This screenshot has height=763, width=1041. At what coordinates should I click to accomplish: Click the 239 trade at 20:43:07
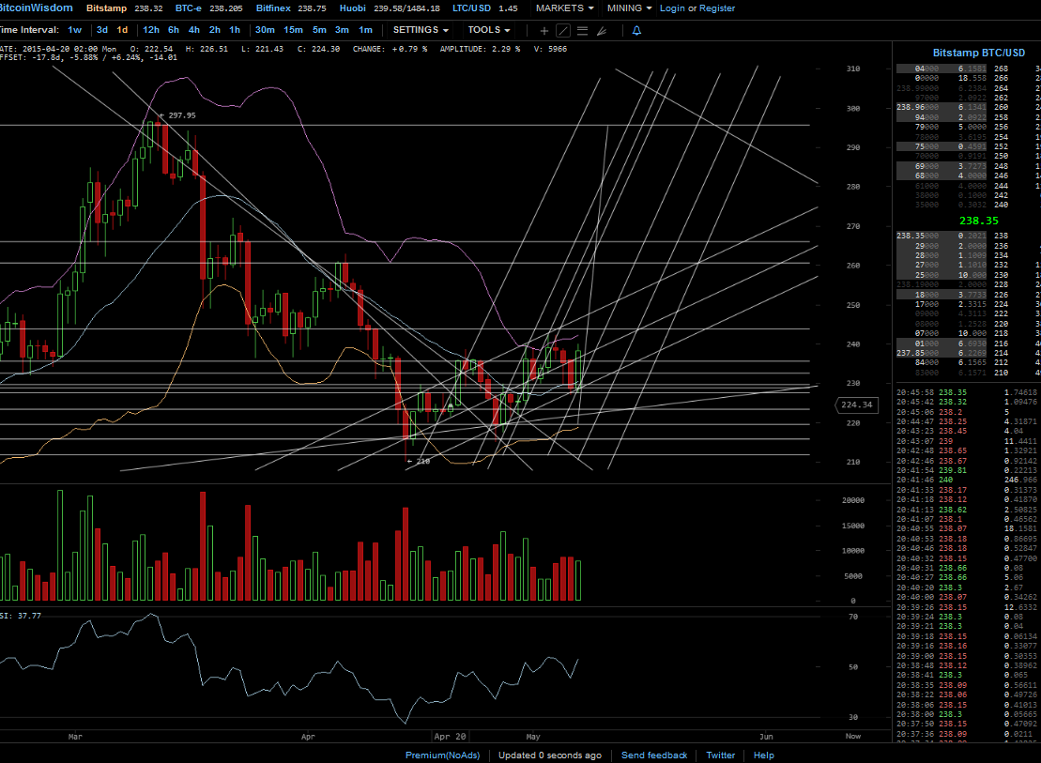point(945,441)
